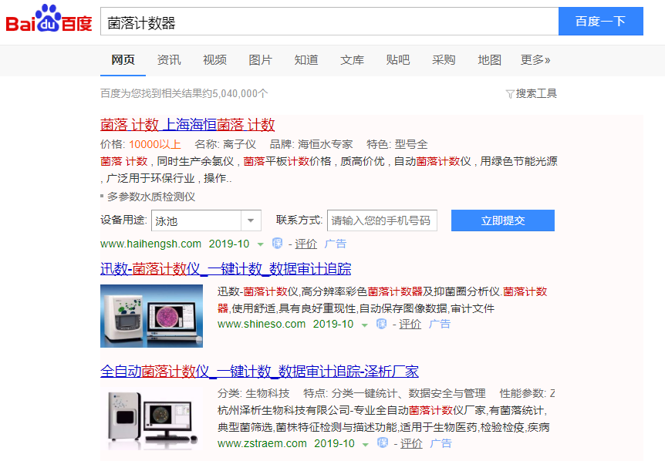This screenshot has height=461, width=665.
Task: Click the 迅数 colony counter thumbnail
Action: [151, 316]
